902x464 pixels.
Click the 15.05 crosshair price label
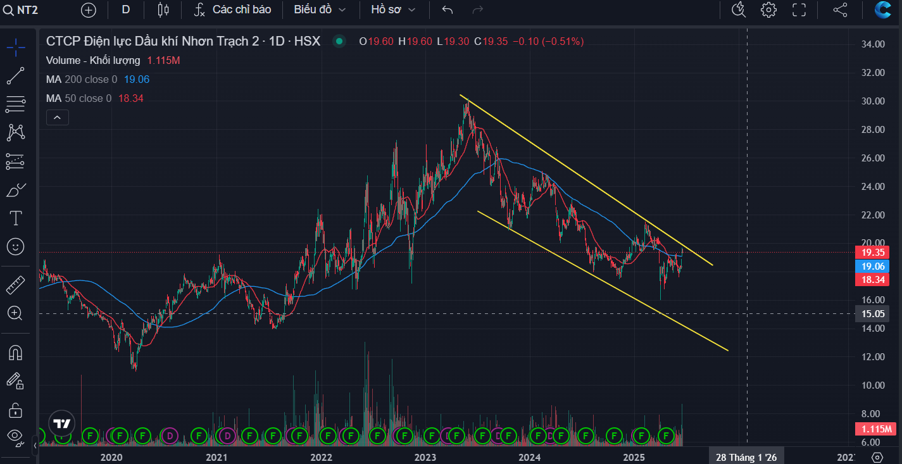pos(872,314)
